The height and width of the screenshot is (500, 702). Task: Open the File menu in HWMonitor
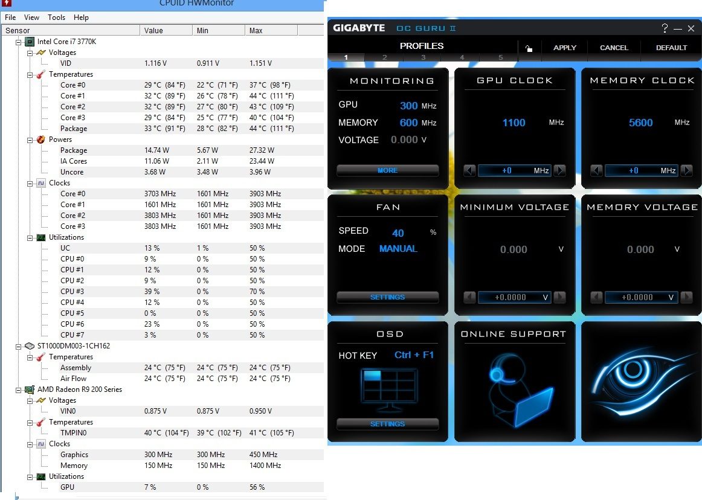pyautogui.click(x=10, y=18)
